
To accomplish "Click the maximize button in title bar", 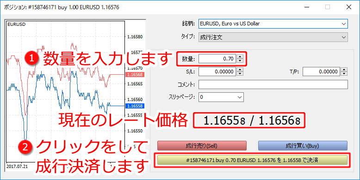I will pyautogui.click(x=328, y=7).
